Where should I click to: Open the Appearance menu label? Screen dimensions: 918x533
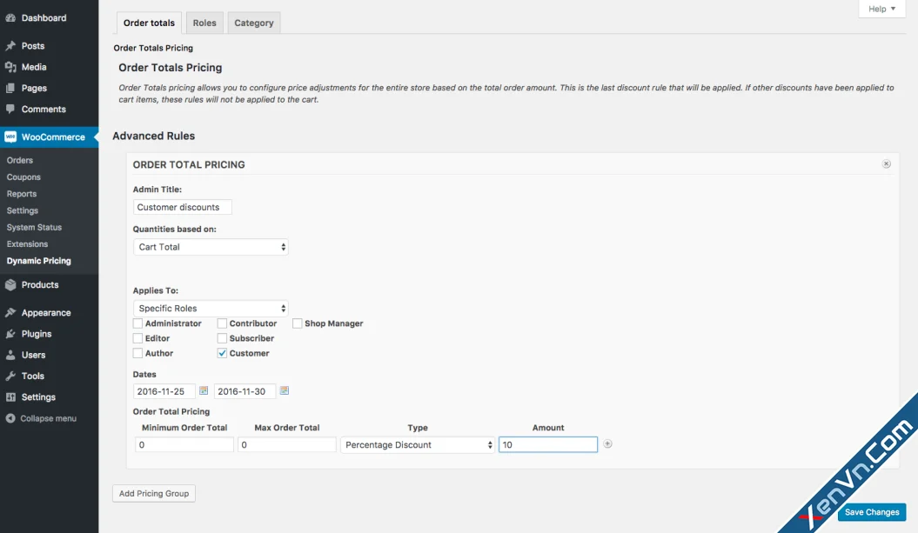pos(46,312)
